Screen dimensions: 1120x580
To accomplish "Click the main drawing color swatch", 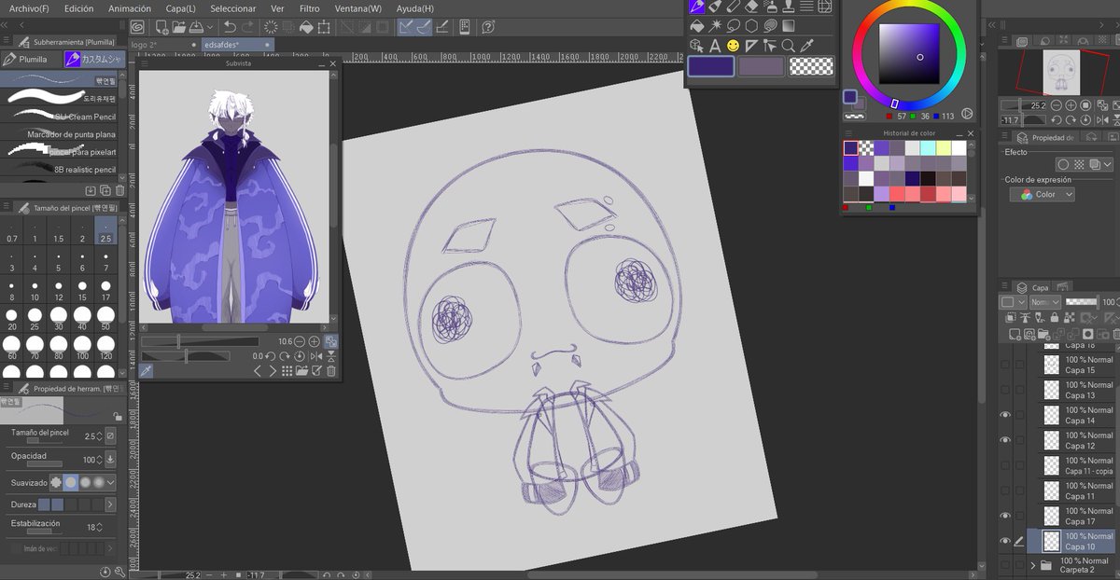I will 710,66.
